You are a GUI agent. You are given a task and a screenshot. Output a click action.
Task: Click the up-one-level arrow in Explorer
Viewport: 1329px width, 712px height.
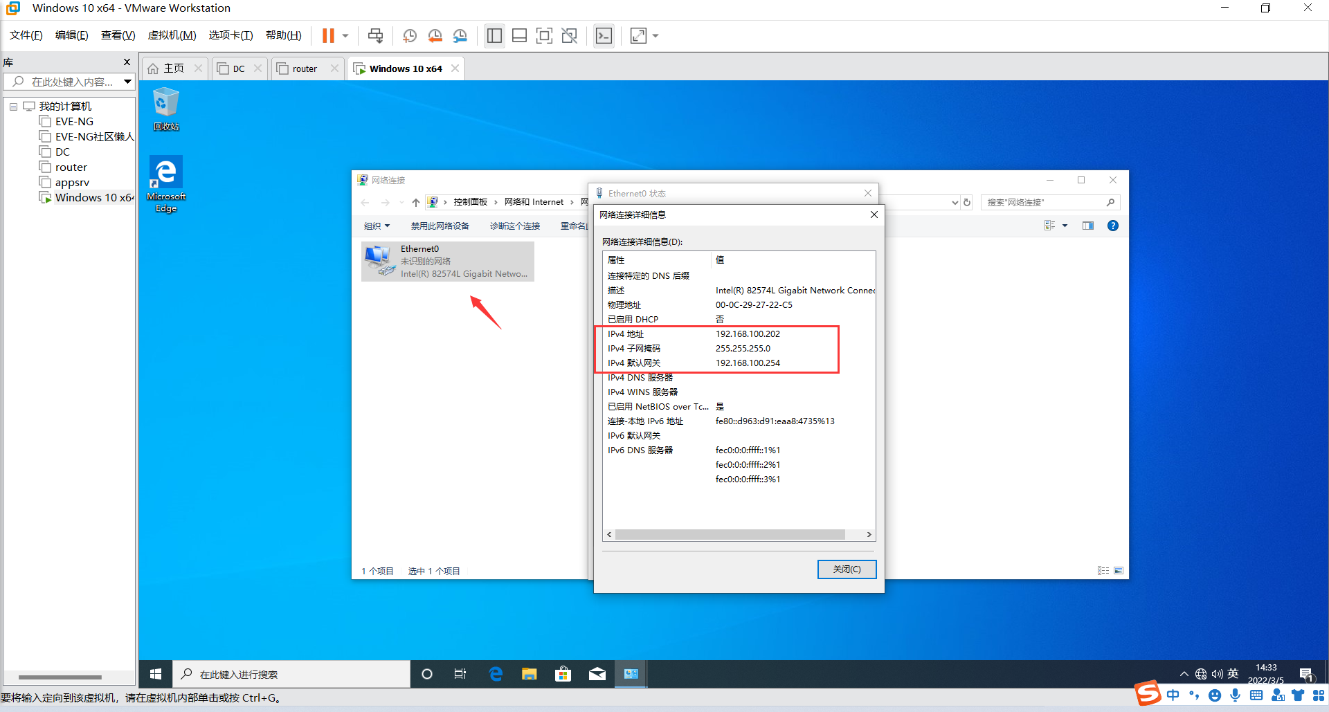(x=415, y=203)
